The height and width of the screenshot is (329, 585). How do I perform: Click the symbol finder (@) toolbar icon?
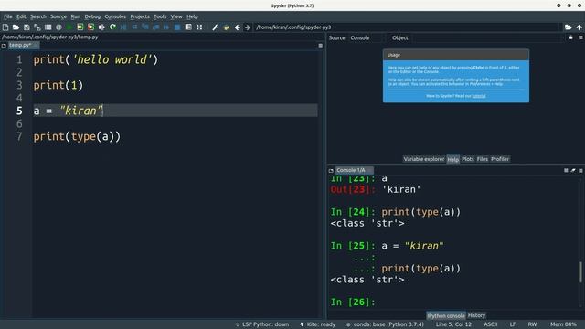tap(58, 27)
